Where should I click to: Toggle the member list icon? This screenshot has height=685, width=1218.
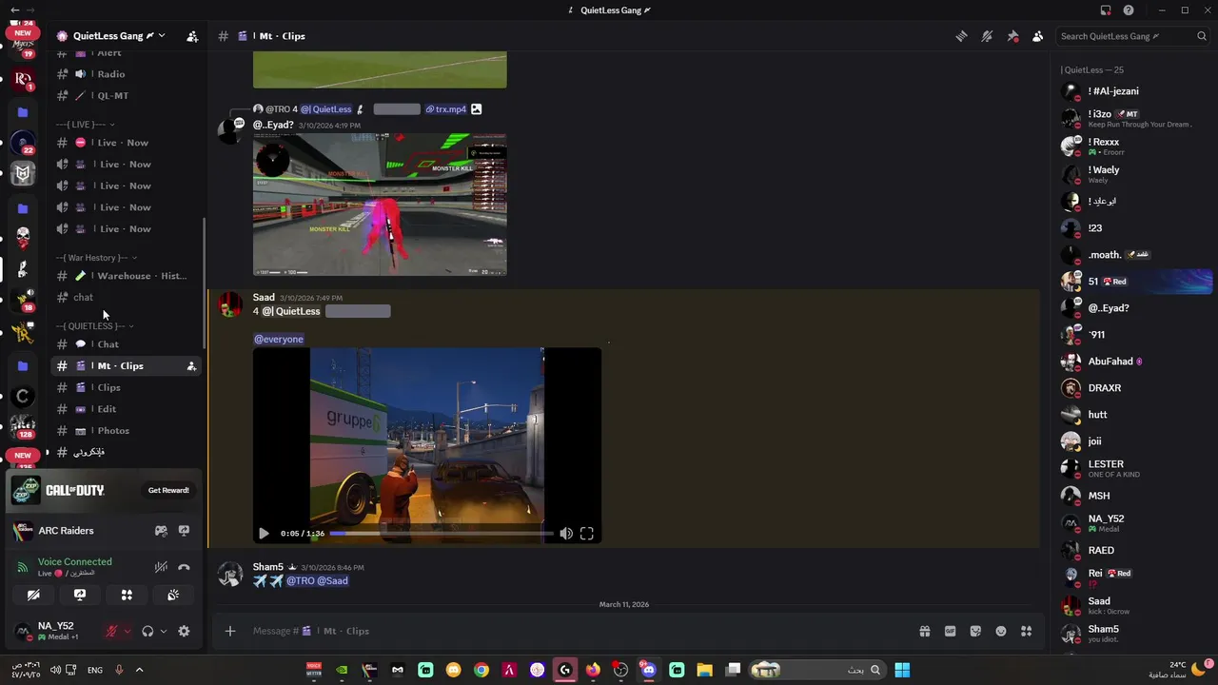click(x=1037, y=36)
